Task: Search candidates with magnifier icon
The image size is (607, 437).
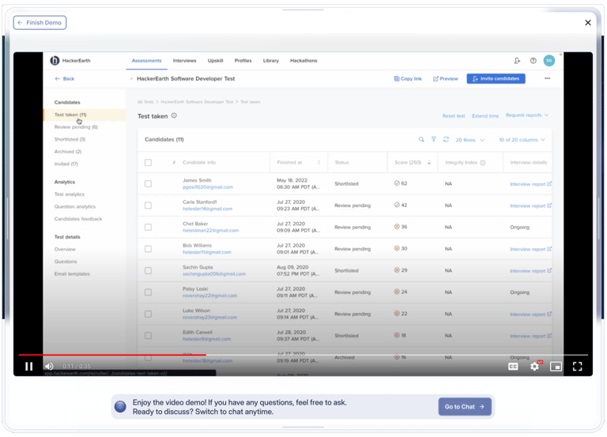Action: (x=421, y=140)
